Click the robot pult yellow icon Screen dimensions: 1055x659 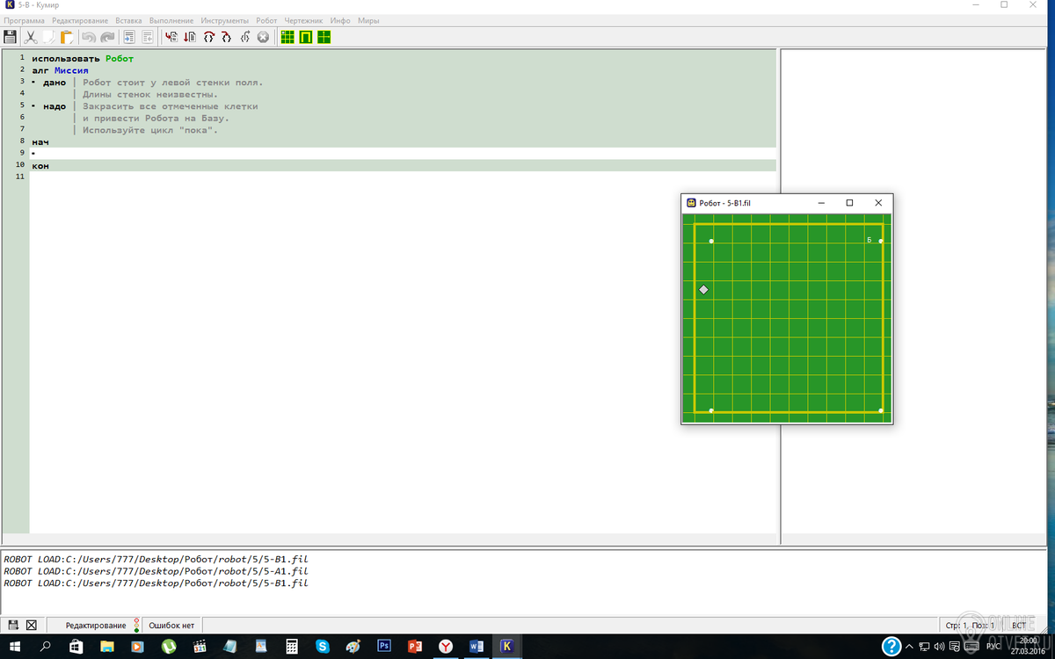click(305, 37)
